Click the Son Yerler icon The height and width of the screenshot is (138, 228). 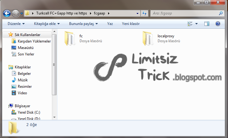pos(14,54)
